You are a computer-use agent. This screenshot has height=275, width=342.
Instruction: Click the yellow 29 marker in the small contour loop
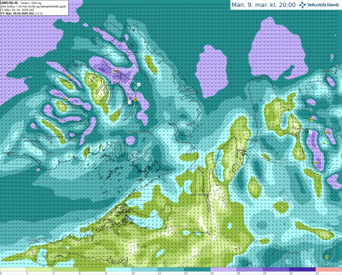click(327, 132)
